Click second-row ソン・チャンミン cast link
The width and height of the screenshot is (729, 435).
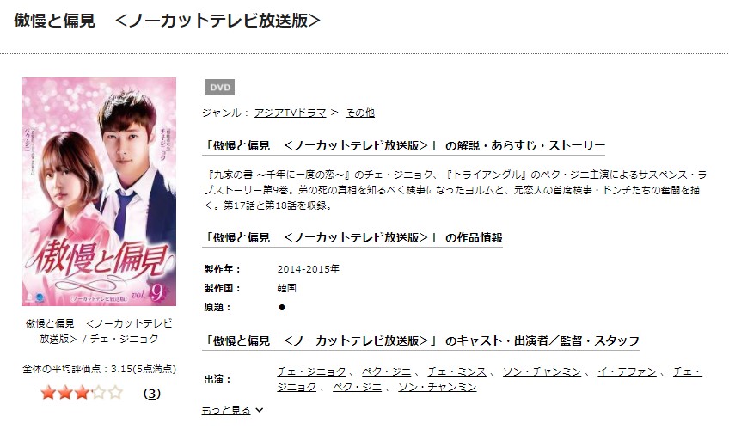pos(438,387)
